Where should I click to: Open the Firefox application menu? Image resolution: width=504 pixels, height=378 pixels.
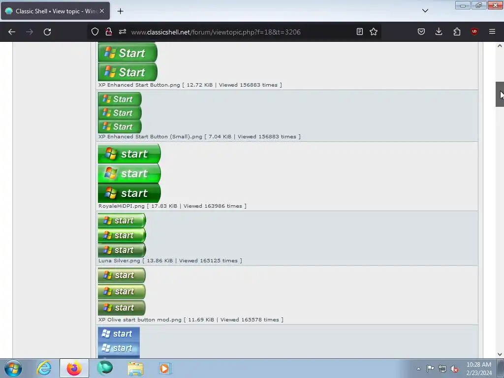point(492,31)
